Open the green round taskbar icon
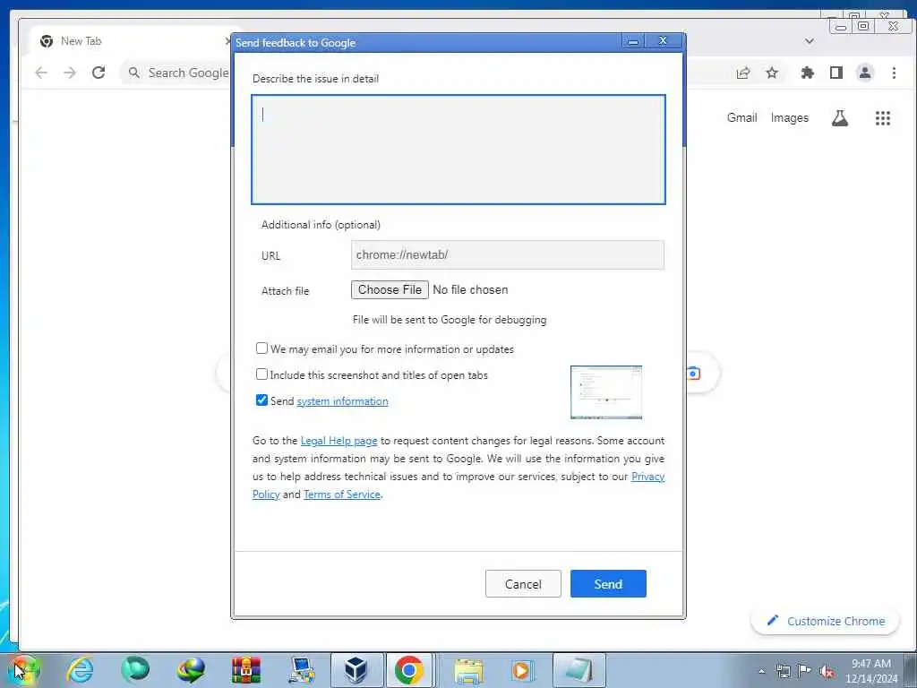Image resolution: width=917 pixels, height=688 pixels. pyautogui.click(x=135, y=670)
